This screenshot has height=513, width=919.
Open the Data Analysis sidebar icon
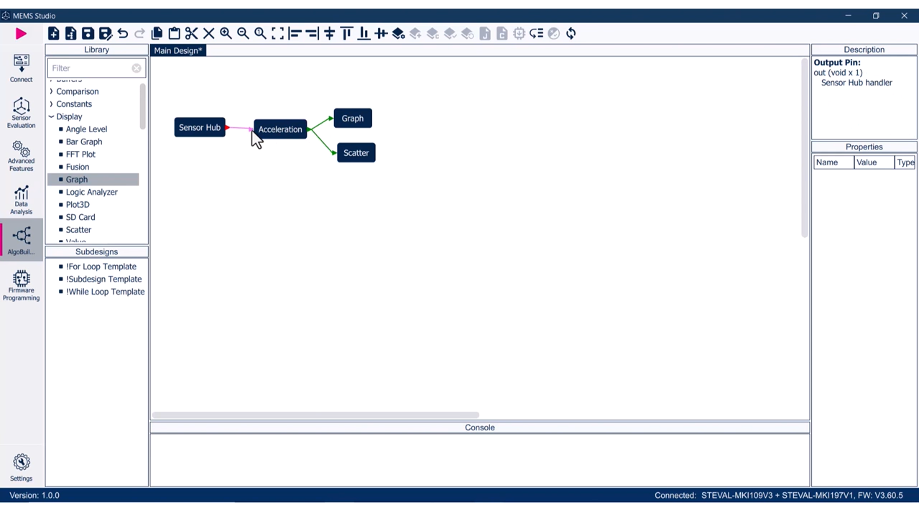pos(21,199)
